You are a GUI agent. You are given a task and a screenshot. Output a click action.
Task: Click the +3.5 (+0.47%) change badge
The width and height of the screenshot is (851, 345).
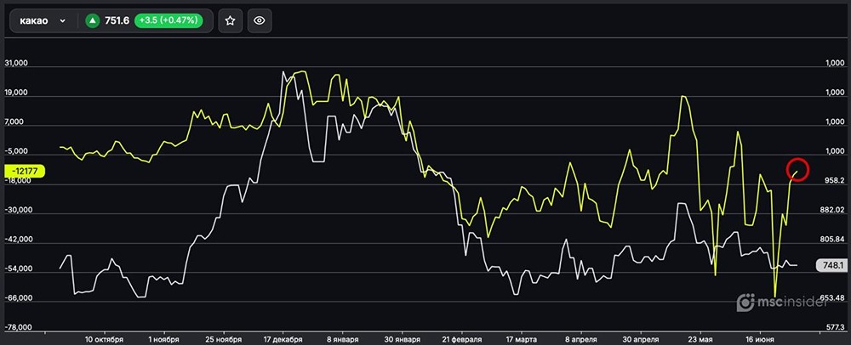[173, 22]
